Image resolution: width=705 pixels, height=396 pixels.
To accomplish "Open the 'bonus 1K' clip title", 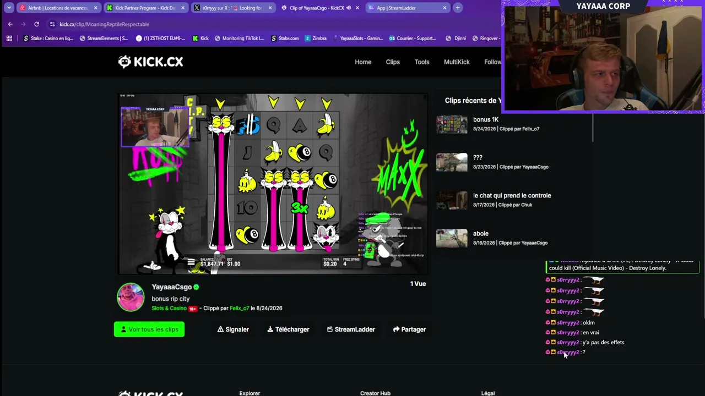I will 486,120.
